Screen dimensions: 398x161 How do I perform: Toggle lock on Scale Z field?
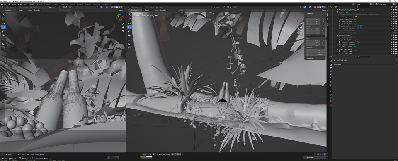[323, 45]
